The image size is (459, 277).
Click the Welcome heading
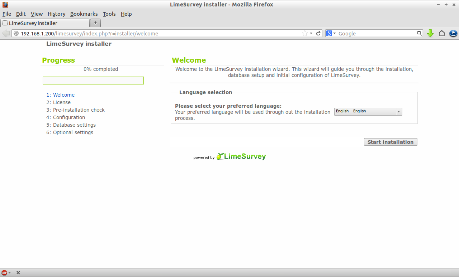tap(189, 60)
